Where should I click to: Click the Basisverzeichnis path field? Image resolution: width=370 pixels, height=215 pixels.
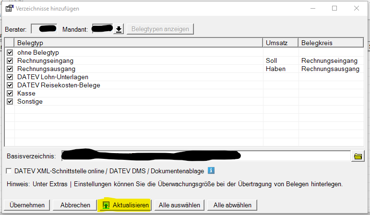tap(206, 156)
